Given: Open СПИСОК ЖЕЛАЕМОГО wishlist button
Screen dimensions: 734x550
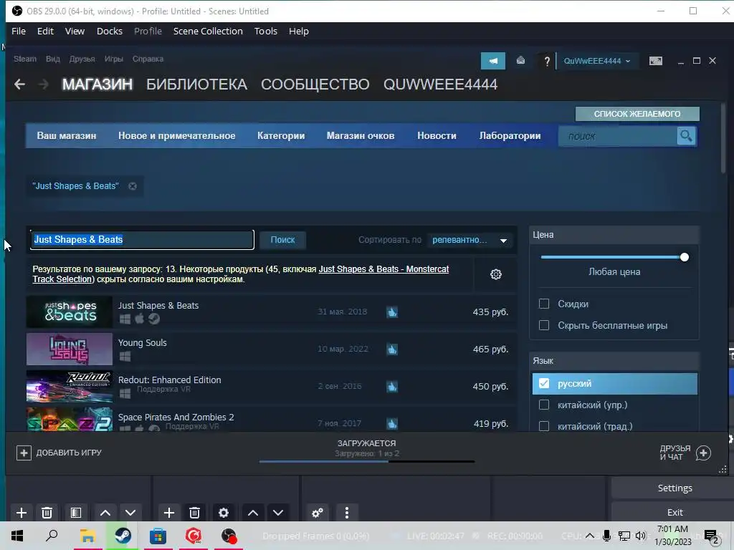Looking at the screenshot, I should click(637, 114).
